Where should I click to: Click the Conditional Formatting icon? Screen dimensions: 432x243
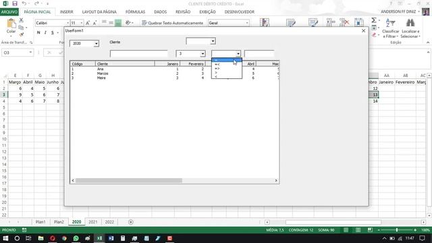(x=265, y=22)
